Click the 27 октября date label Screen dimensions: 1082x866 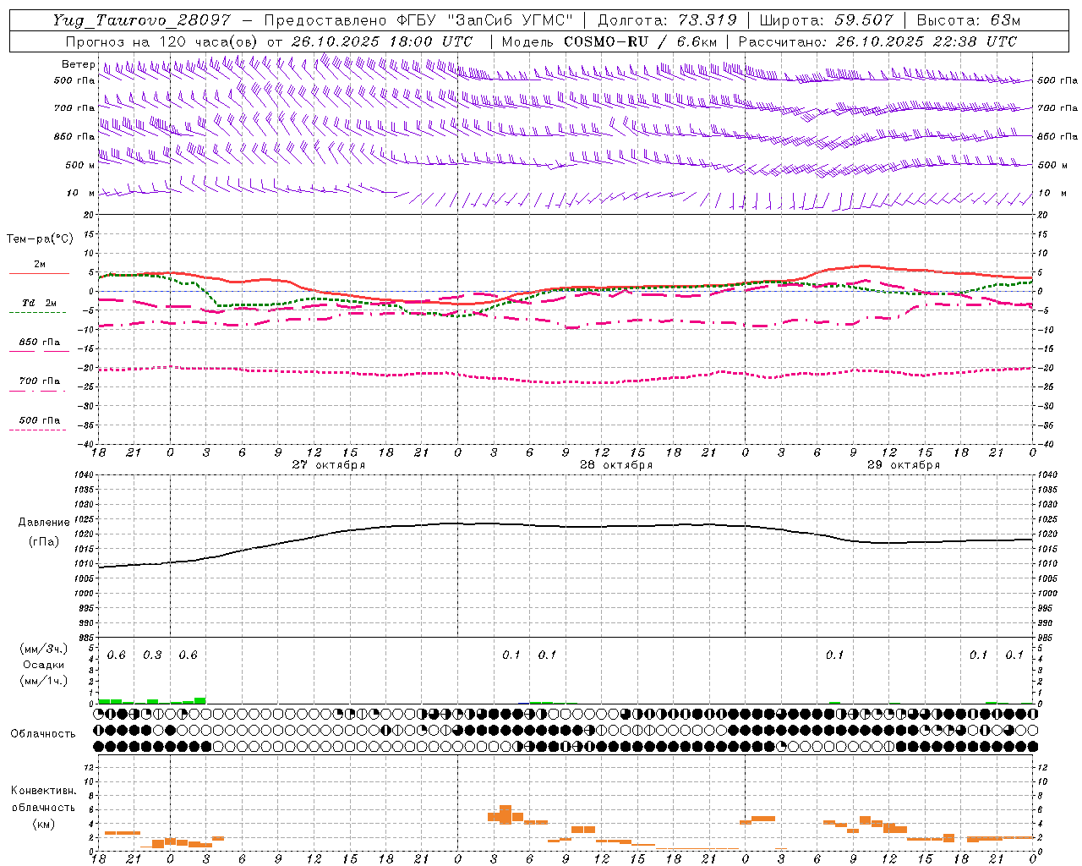pos(329,465)
